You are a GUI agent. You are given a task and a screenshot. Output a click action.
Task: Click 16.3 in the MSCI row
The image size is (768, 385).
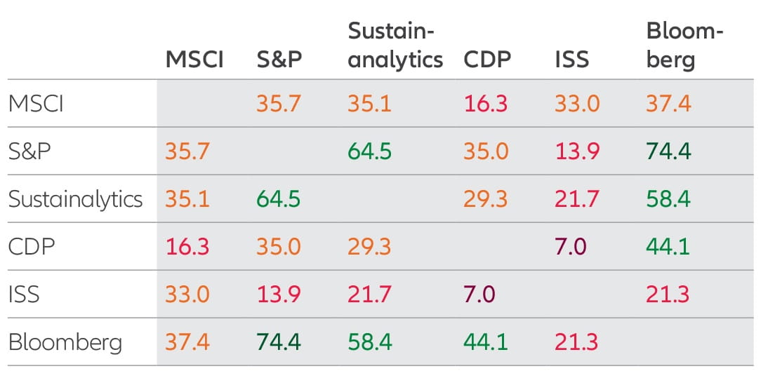tap(486, 104)
